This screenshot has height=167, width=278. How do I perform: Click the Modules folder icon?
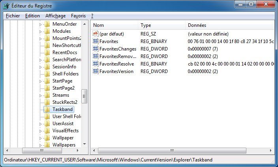[x=47, y=31]
